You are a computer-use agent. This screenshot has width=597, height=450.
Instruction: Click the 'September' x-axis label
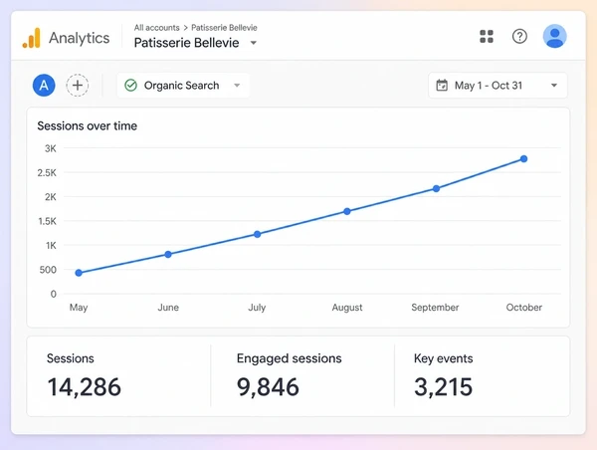pyautogui.click(x=435, y=308)
